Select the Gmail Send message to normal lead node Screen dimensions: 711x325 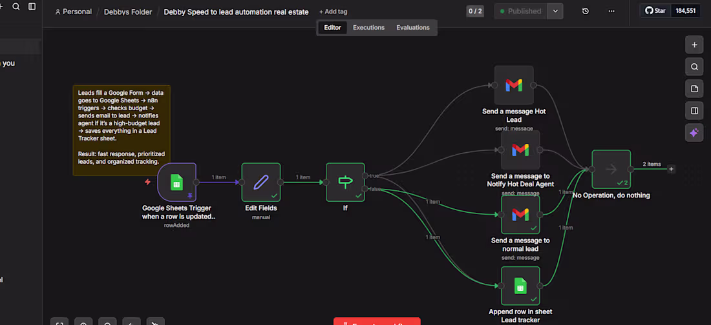520,215
